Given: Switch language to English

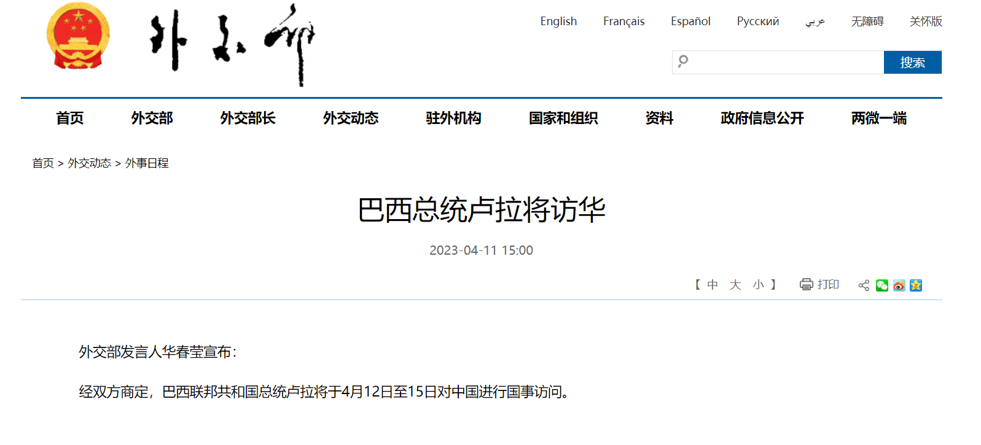Looking at the screenshot, I should (558, 21).
